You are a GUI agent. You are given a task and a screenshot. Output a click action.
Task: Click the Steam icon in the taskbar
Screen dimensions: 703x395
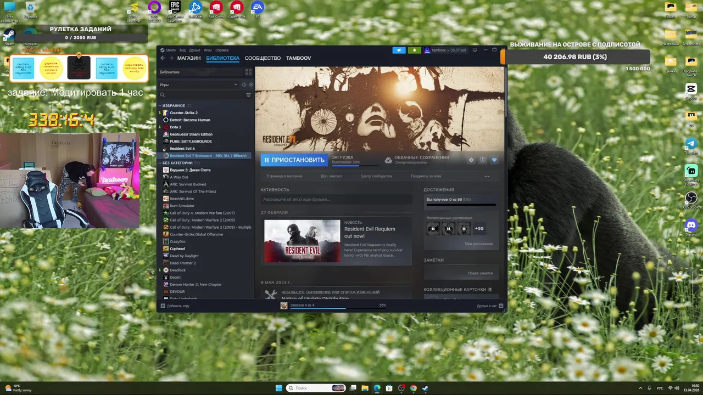pyautogui.click(x=425, y=388)
